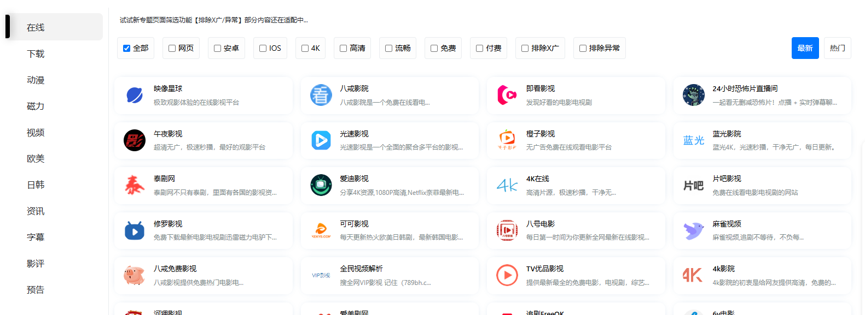Uncheck the 全部 filter checkbox
The width and height of the screenshot is (865, 315).
click(127, 49)
